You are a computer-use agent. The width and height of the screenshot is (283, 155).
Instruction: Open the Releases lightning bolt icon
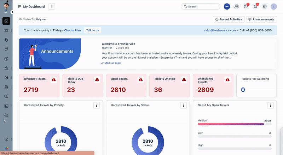pos(6,59)
